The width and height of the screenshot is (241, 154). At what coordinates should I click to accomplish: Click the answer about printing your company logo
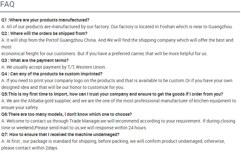coord(116,81)
